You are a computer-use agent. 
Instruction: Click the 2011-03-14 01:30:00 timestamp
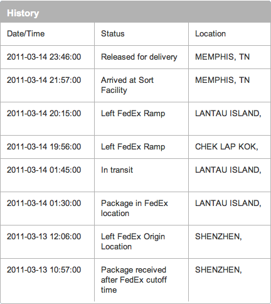(44, 204)
